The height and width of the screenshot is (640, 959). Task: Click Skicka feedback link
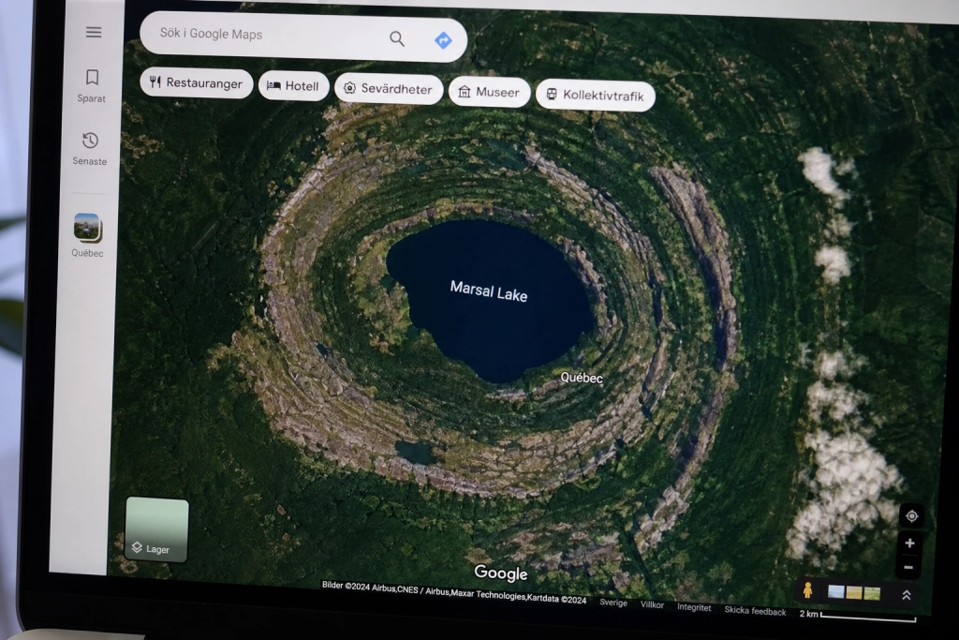click(756, 611)
